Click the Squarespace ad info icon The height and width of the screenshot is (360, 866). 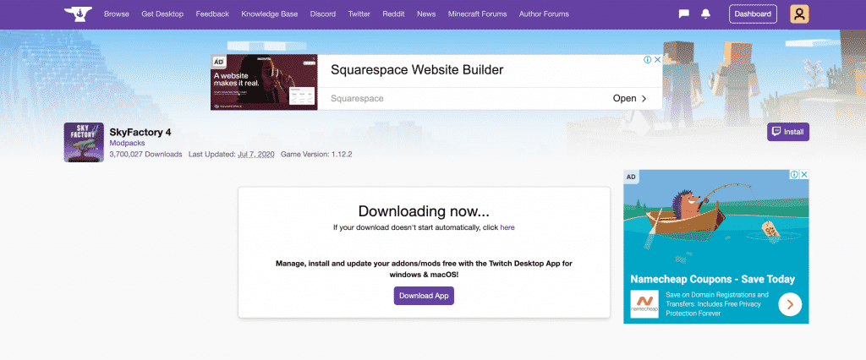click(647, 60)
